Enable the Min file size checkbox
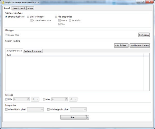 [6, 99]
